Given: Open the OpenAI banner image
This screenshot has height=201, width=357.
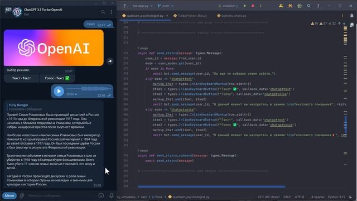Looking at the screenshot, I should [x=54, y=47].
